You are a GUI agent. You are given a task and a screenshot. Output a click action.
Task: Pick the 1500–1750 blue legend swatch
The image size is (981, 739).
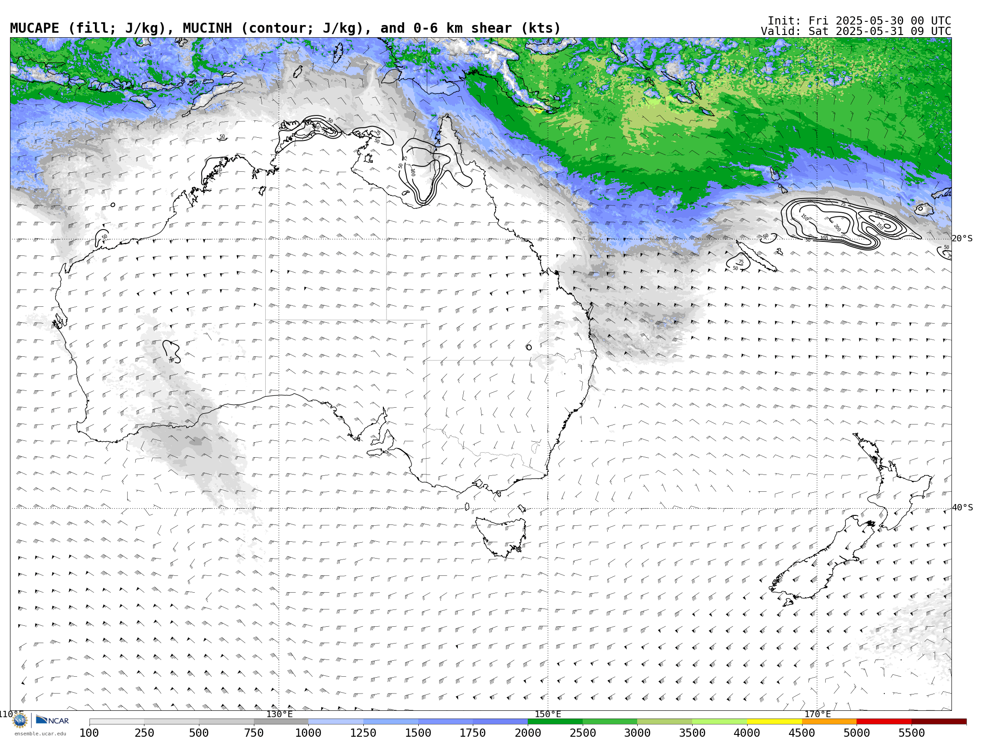446,722
